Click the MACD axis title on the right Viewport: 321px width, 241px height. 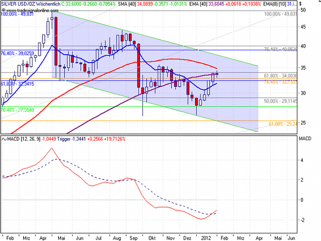305,139
